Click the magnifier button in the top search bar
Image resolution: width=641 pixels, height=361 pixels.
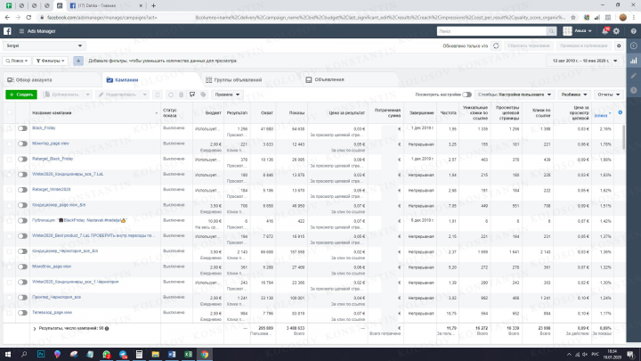click(x=551, y=31)
